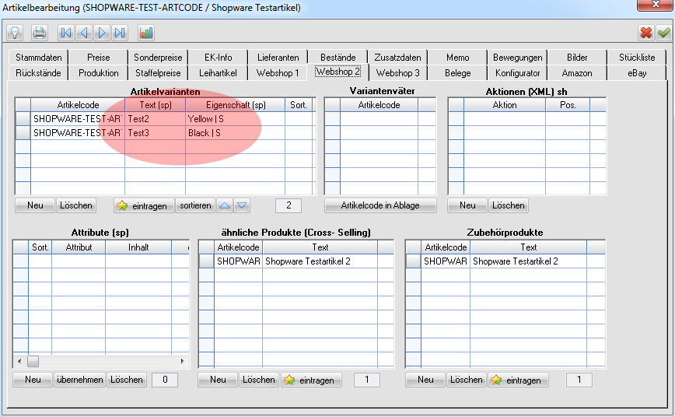This screenshot has width=675, height=417.
Task: Open the bar chart statistics icon
Action: (x=146, y=33)
